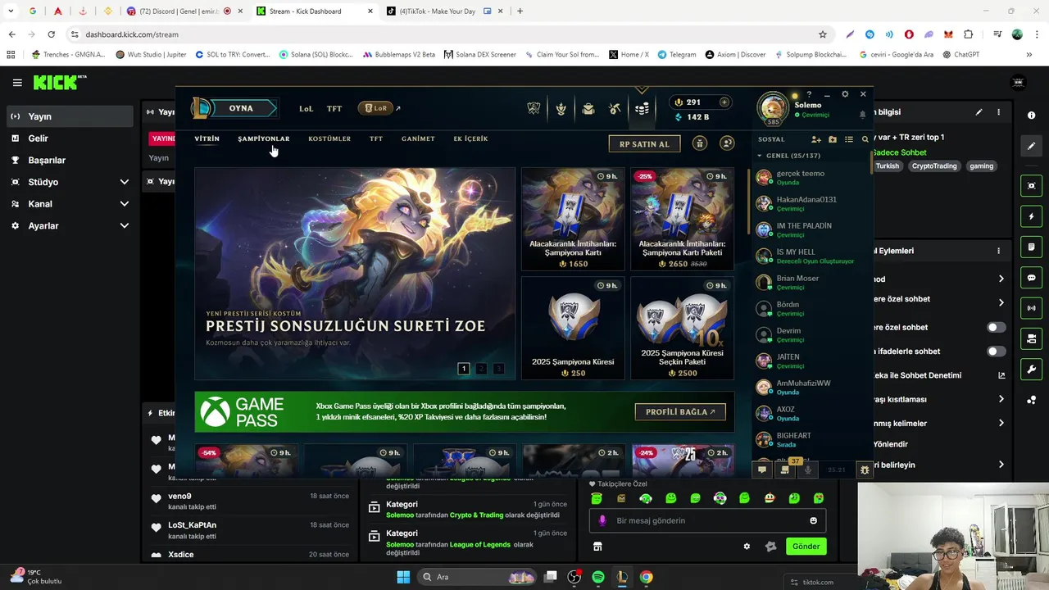The width and height of the screenshot is (1049, 590).
Task: Open chat settings gear beside Gönder
Action: tap(747, 547)
